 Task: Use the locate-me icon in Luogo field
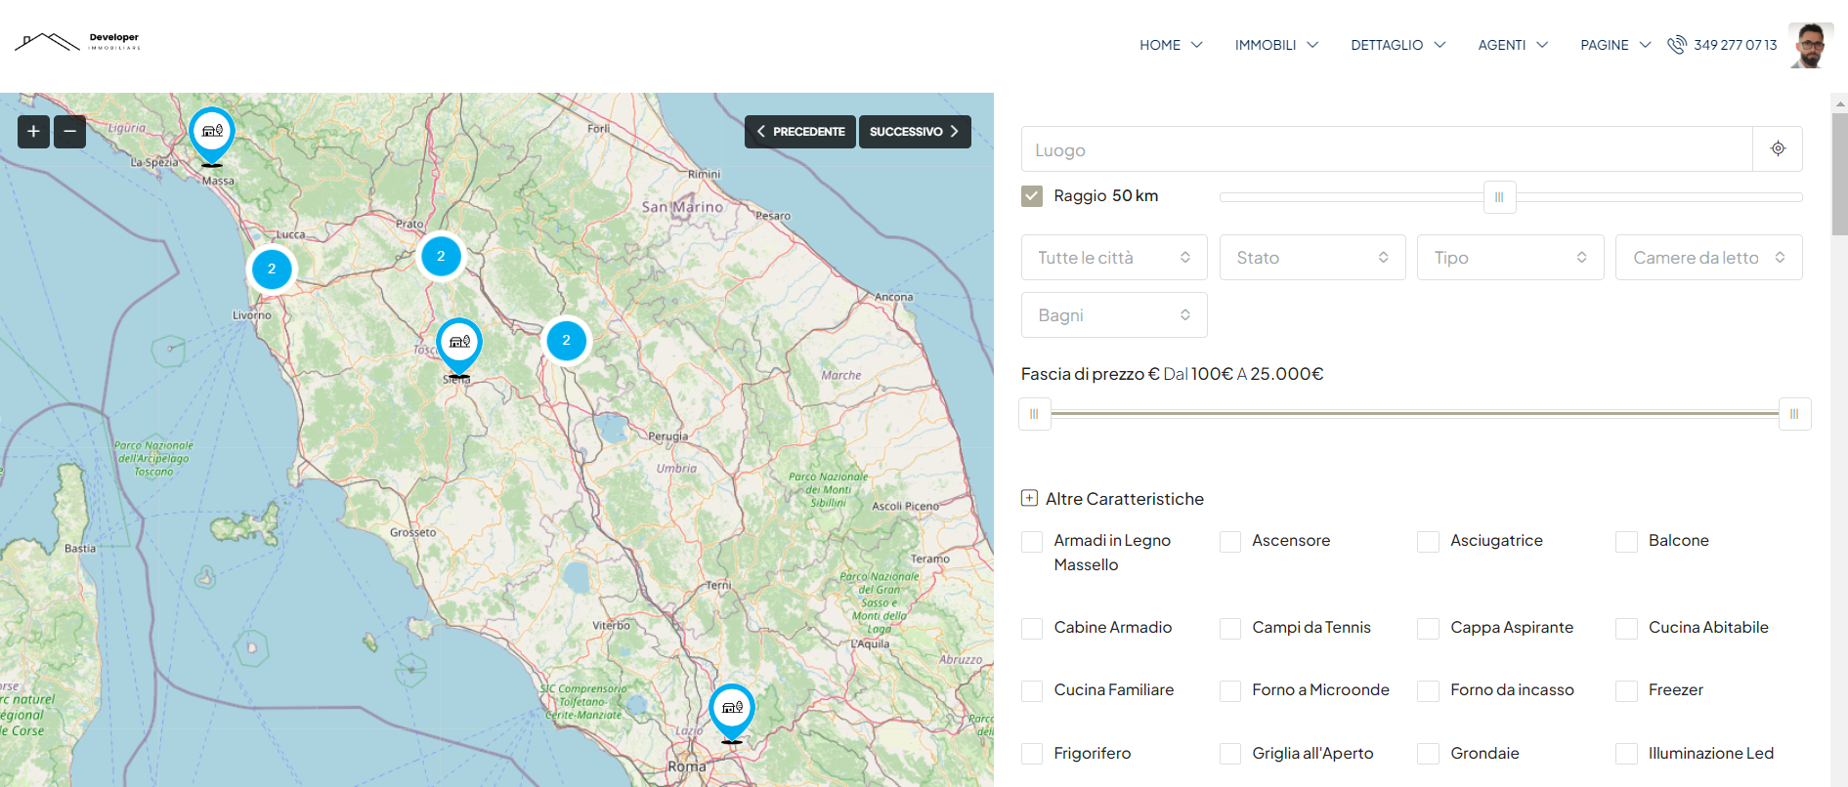click(1778, 149)
